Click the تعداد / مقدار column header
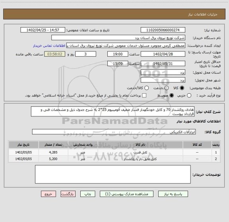Image resolution: width=229 pixels, height=222 pixels. [53, 145]
